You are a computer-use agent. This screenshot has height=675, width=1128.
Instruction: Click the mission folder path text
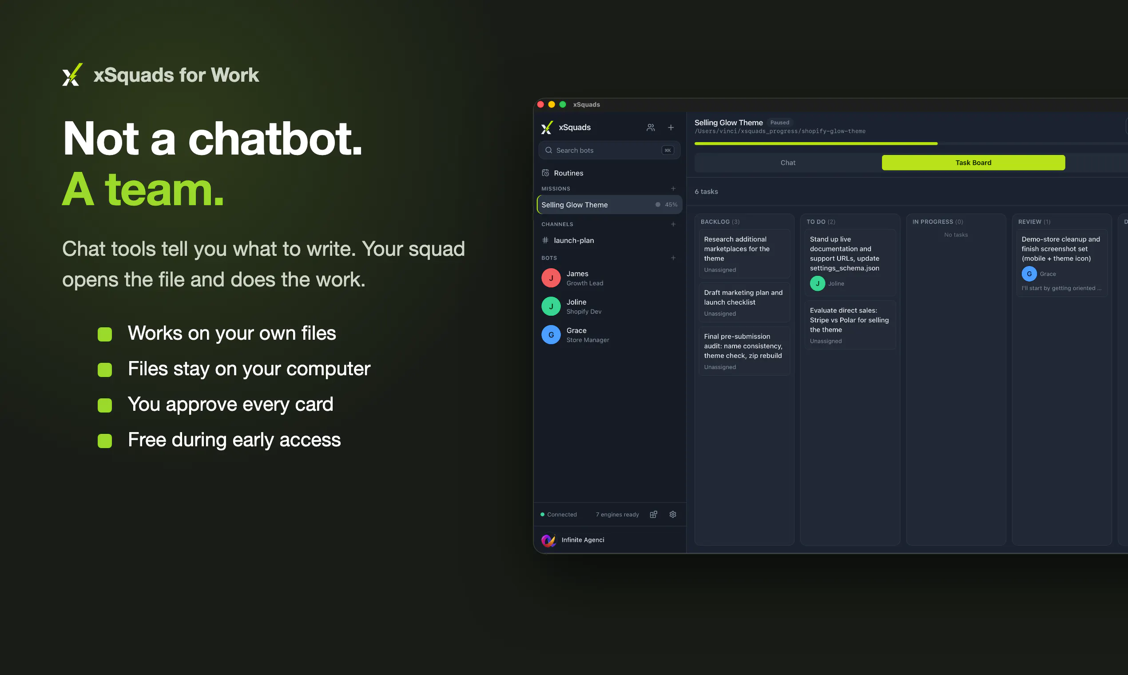pyautogui.click(x=779, y=131)
